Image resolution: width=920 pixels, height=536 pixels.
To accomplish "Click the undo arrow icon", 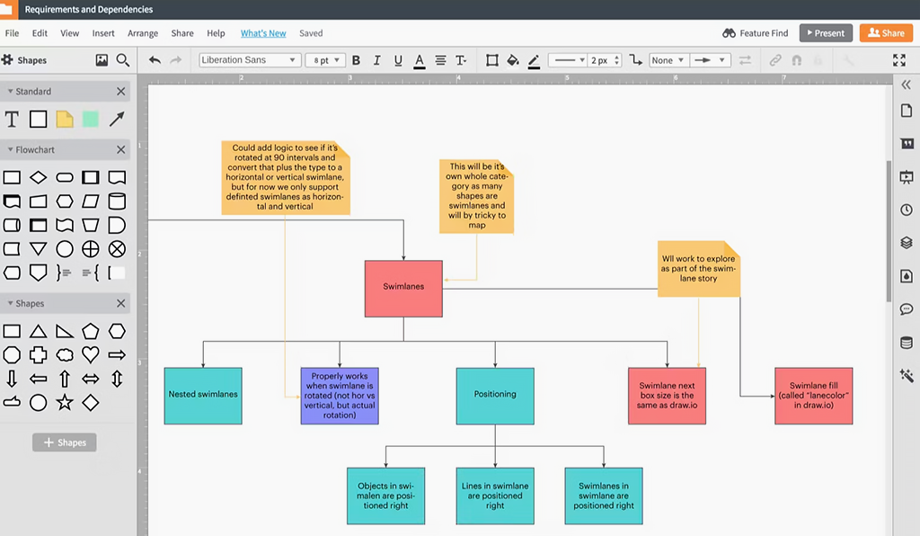I will coord(155,60).
